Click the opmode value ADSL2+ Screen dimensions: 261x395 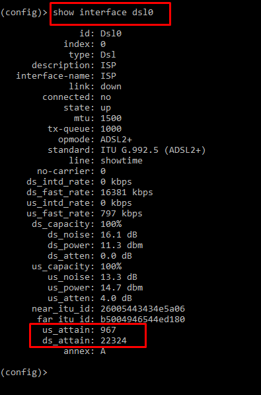[x=116, y=140]
